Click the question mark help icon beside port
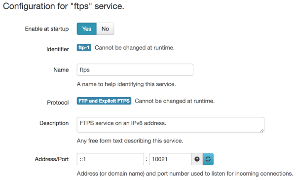The width and height of the screenshot is (296, 180). pyautogui.click(x=197, y=159)
